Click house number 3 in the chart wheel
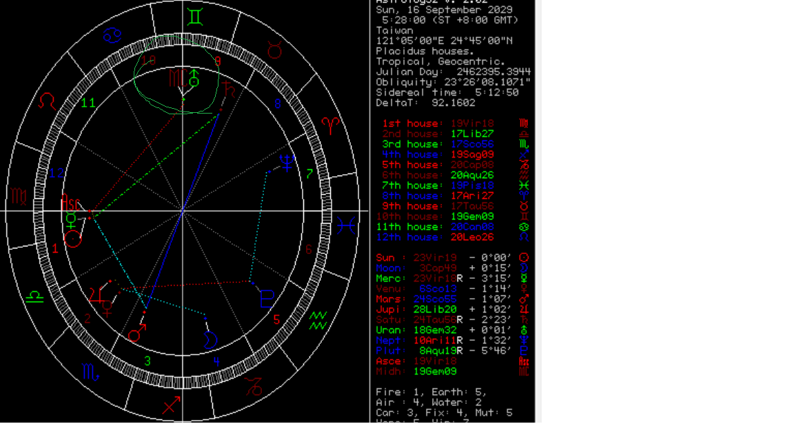 tap(147, 361)
